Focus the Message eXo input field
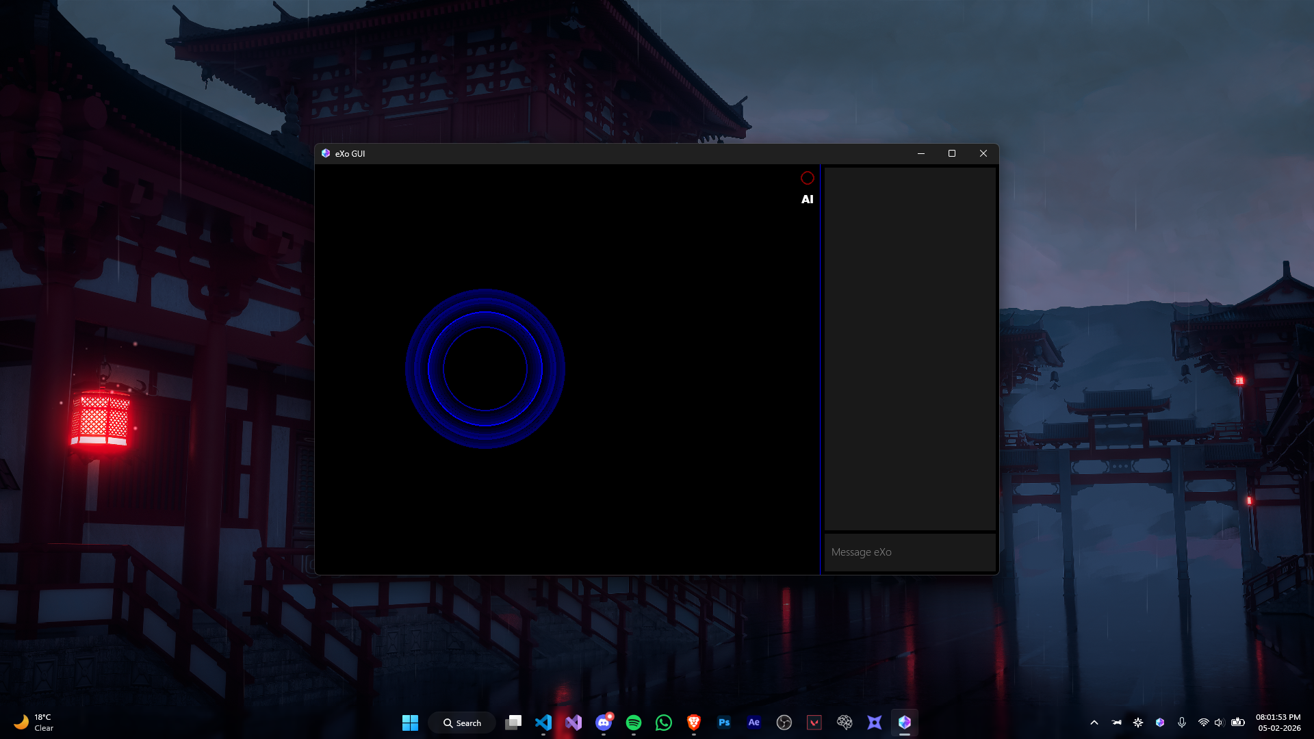This screenshot has height=739, width=1314. pos(910,552)
